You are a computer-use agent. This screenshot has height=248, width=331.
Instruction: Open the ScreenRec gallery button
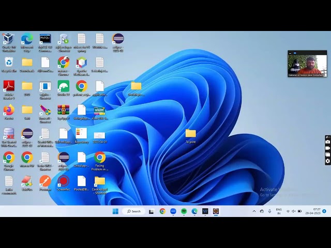coord(327,154)
